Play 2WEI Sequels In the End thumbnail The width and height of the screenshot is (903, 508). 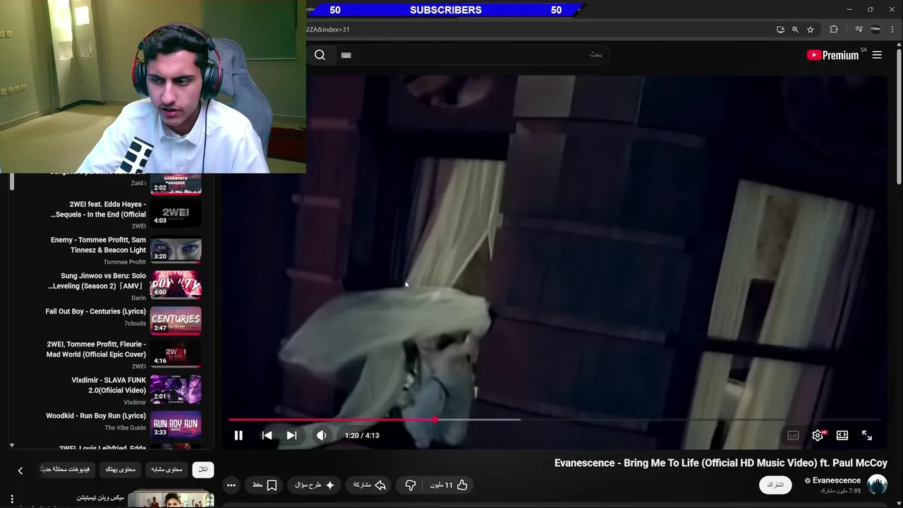point(176,214)
